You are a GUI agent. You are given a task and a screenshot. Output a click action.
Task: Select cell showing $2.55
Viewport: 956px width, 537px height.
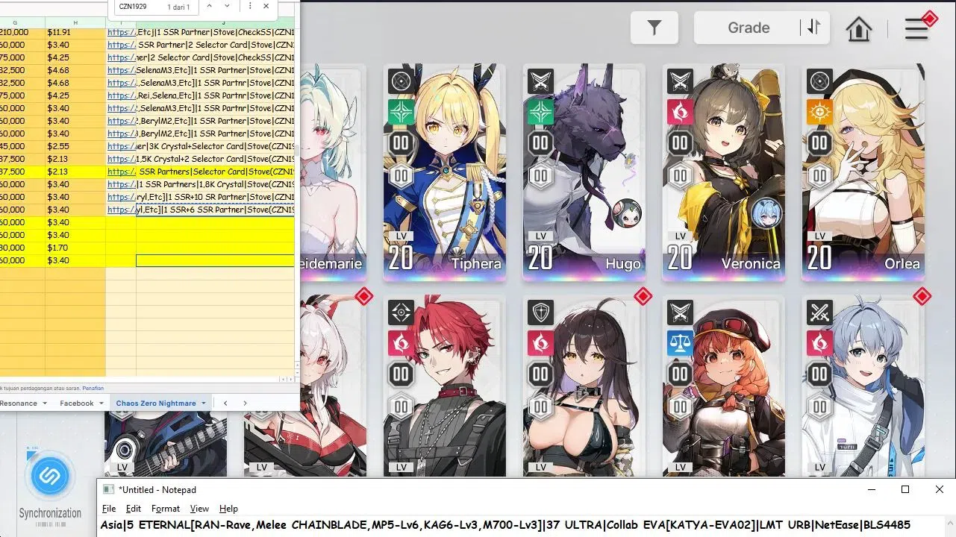[x=75, y=146]
